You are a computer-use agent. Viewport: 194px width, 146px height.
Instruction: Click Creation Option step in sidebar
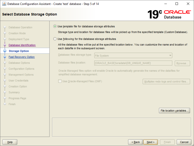coord(18,86)
